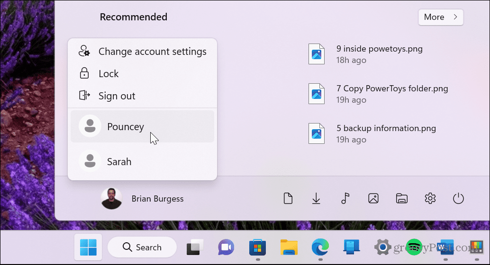Open the Downloads folder icon

click(x=316, y=199)
